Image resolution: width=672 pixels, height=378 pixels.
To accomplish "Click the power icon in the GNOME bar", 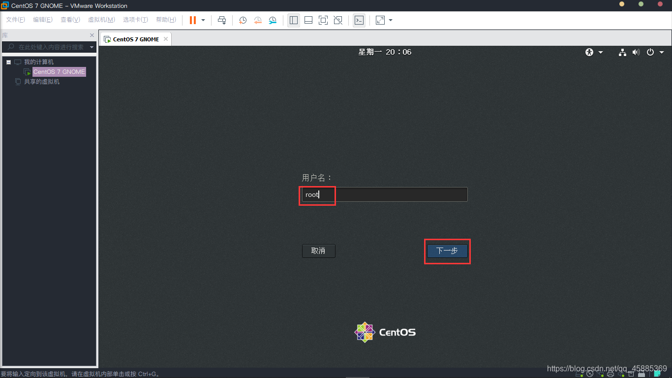I will coord(650,52).
